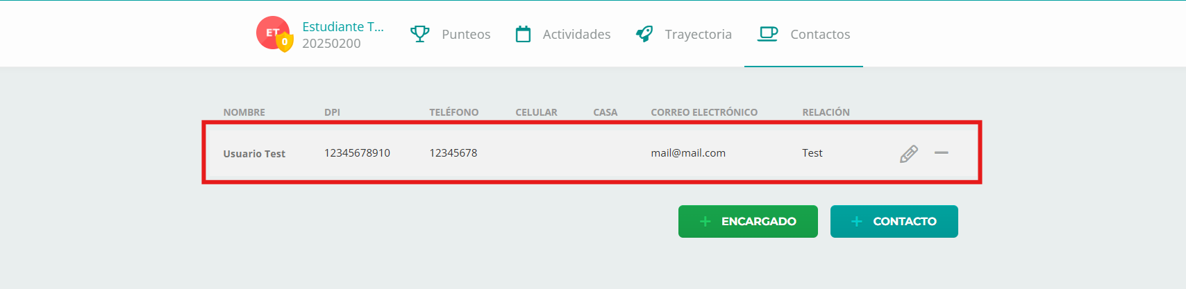This screenshot has width=1186, height=289.
Task: Click the mail@mail.com email cell
Action: [688, 153]
